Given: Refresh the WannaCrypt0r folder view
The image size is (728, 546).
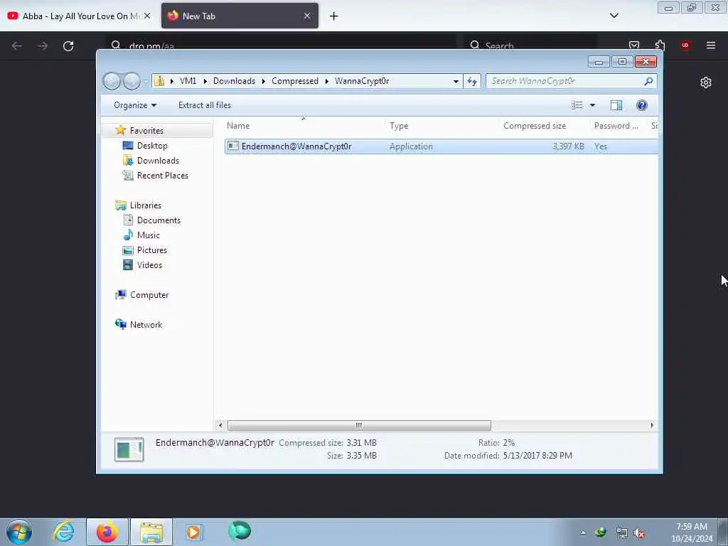Looking at the screenshot, I should pos(472,81).
